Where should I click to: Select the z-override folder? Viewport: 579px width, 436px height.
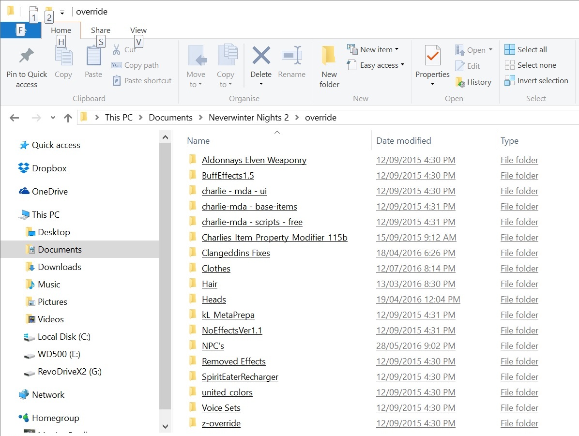pyautogui.click(x=221, y=423)
